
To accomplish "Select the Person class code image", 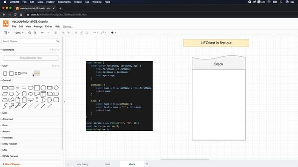I will coord(119,96).
